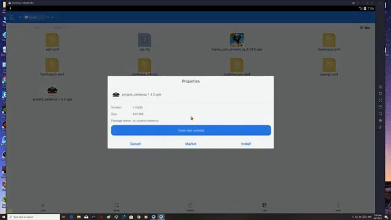The width and height of the screenshot is (391, 220).
Task: Click the storage percentage indicator at top right
Action: point(365,28)
